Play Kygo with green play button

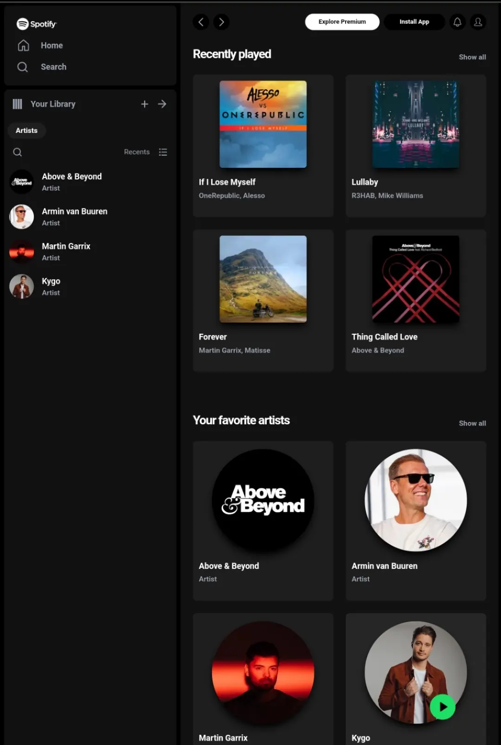(443, 707)
